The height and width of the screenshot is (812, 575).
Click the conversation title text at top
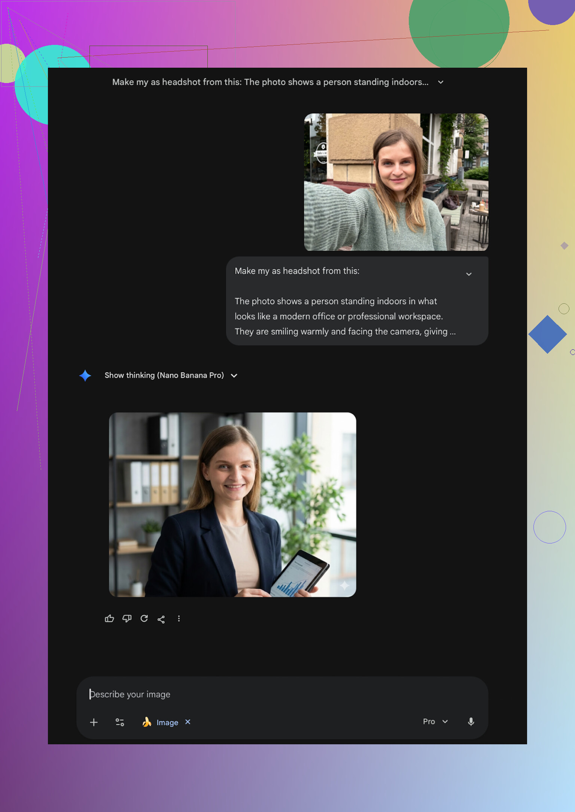pos(270,82)
